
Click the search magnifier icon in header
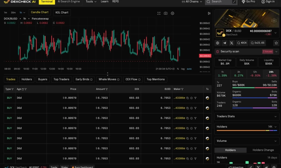coord(208,2)
